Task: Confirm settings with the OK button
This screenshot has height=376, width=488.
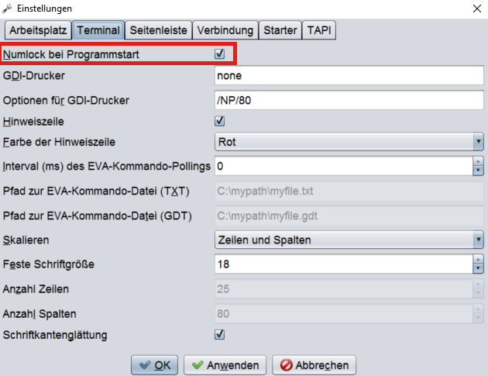Action: pyautogui.click(x=154, y=365)
